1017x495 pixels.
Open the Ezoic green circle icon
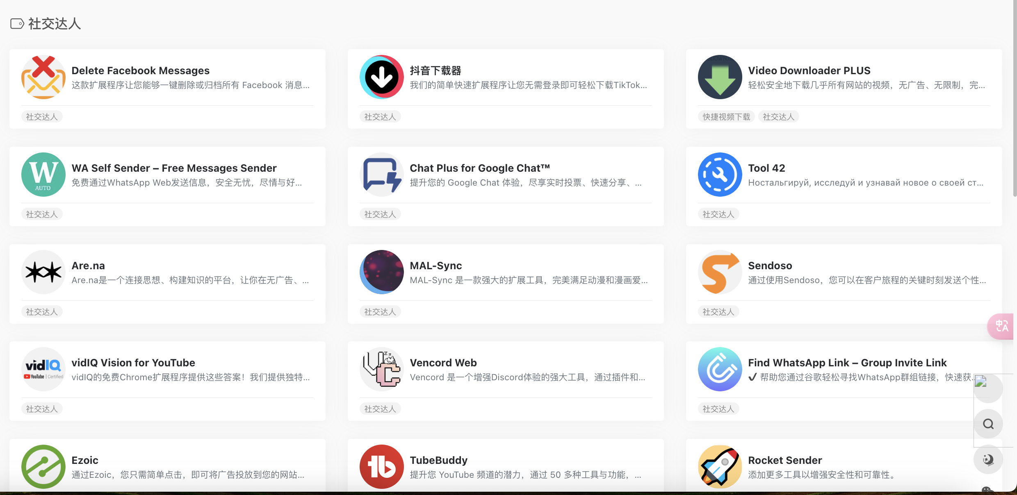click(x=43, y=467)
